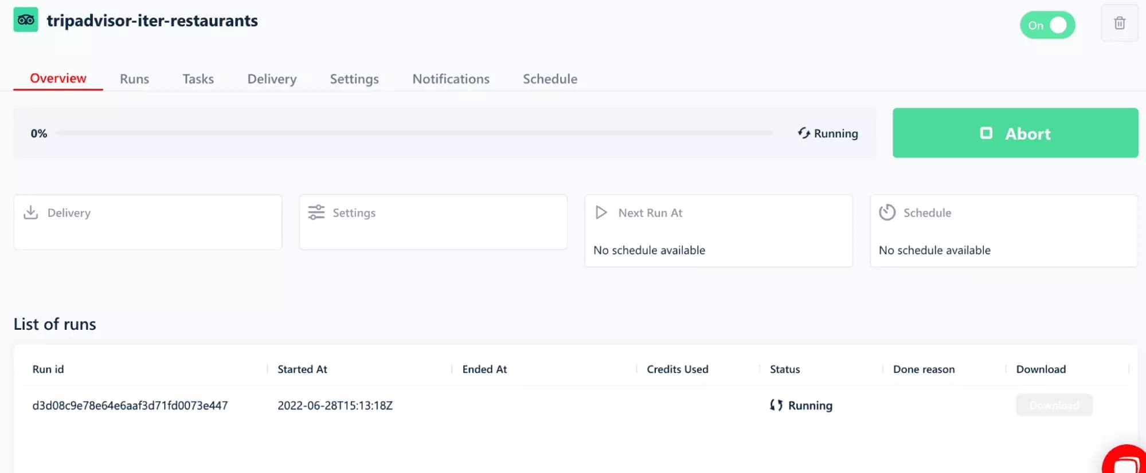Click the running spinner icon in progress bar
1146x473 pixels.
[804, 133]
